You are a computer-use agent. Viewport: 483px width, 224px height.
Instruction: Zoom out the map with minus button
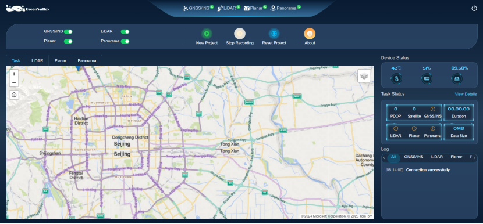pos(14,82)
